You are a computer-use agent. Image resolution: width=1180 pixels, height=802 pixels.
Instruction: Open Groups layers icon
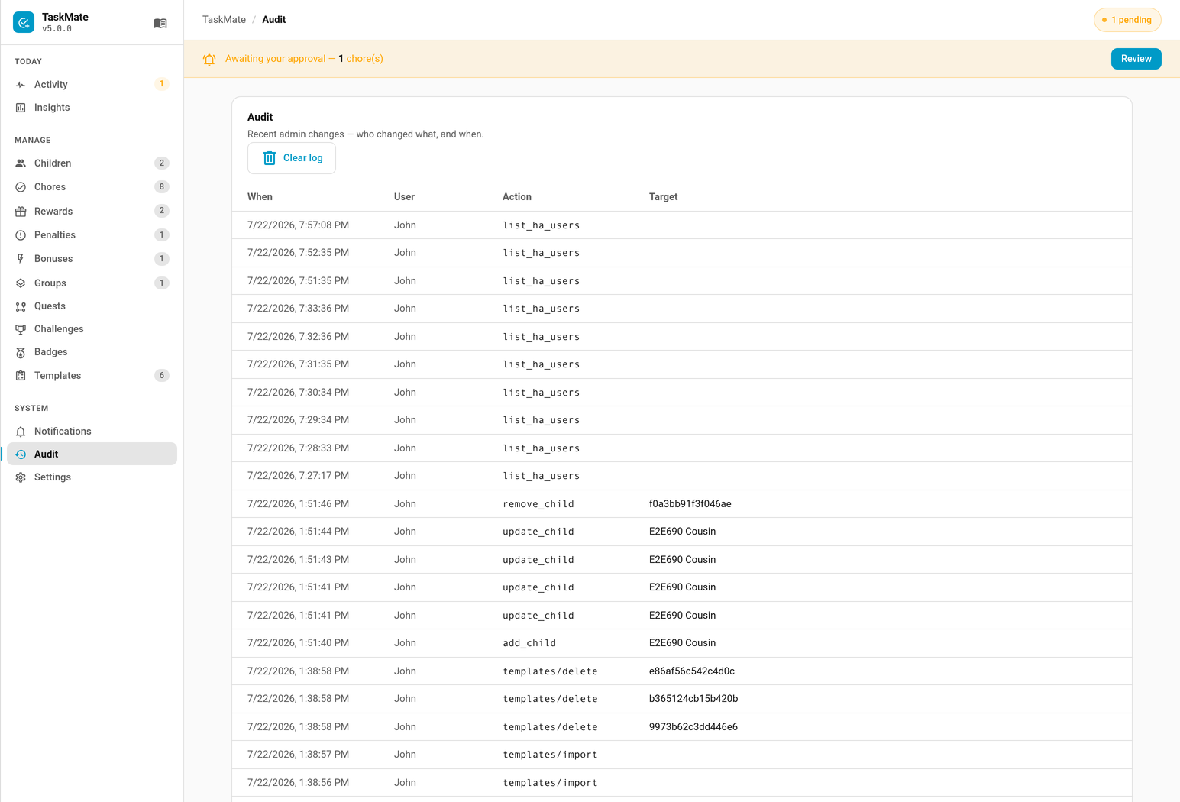tap(21, 283)
